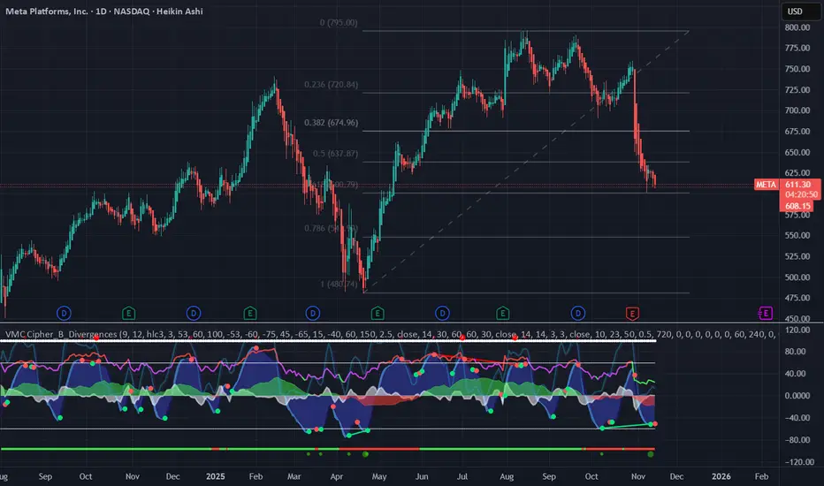
Task: Select the 0.236 (720.84) Fibonacci level label
Action: click(331, 85)
